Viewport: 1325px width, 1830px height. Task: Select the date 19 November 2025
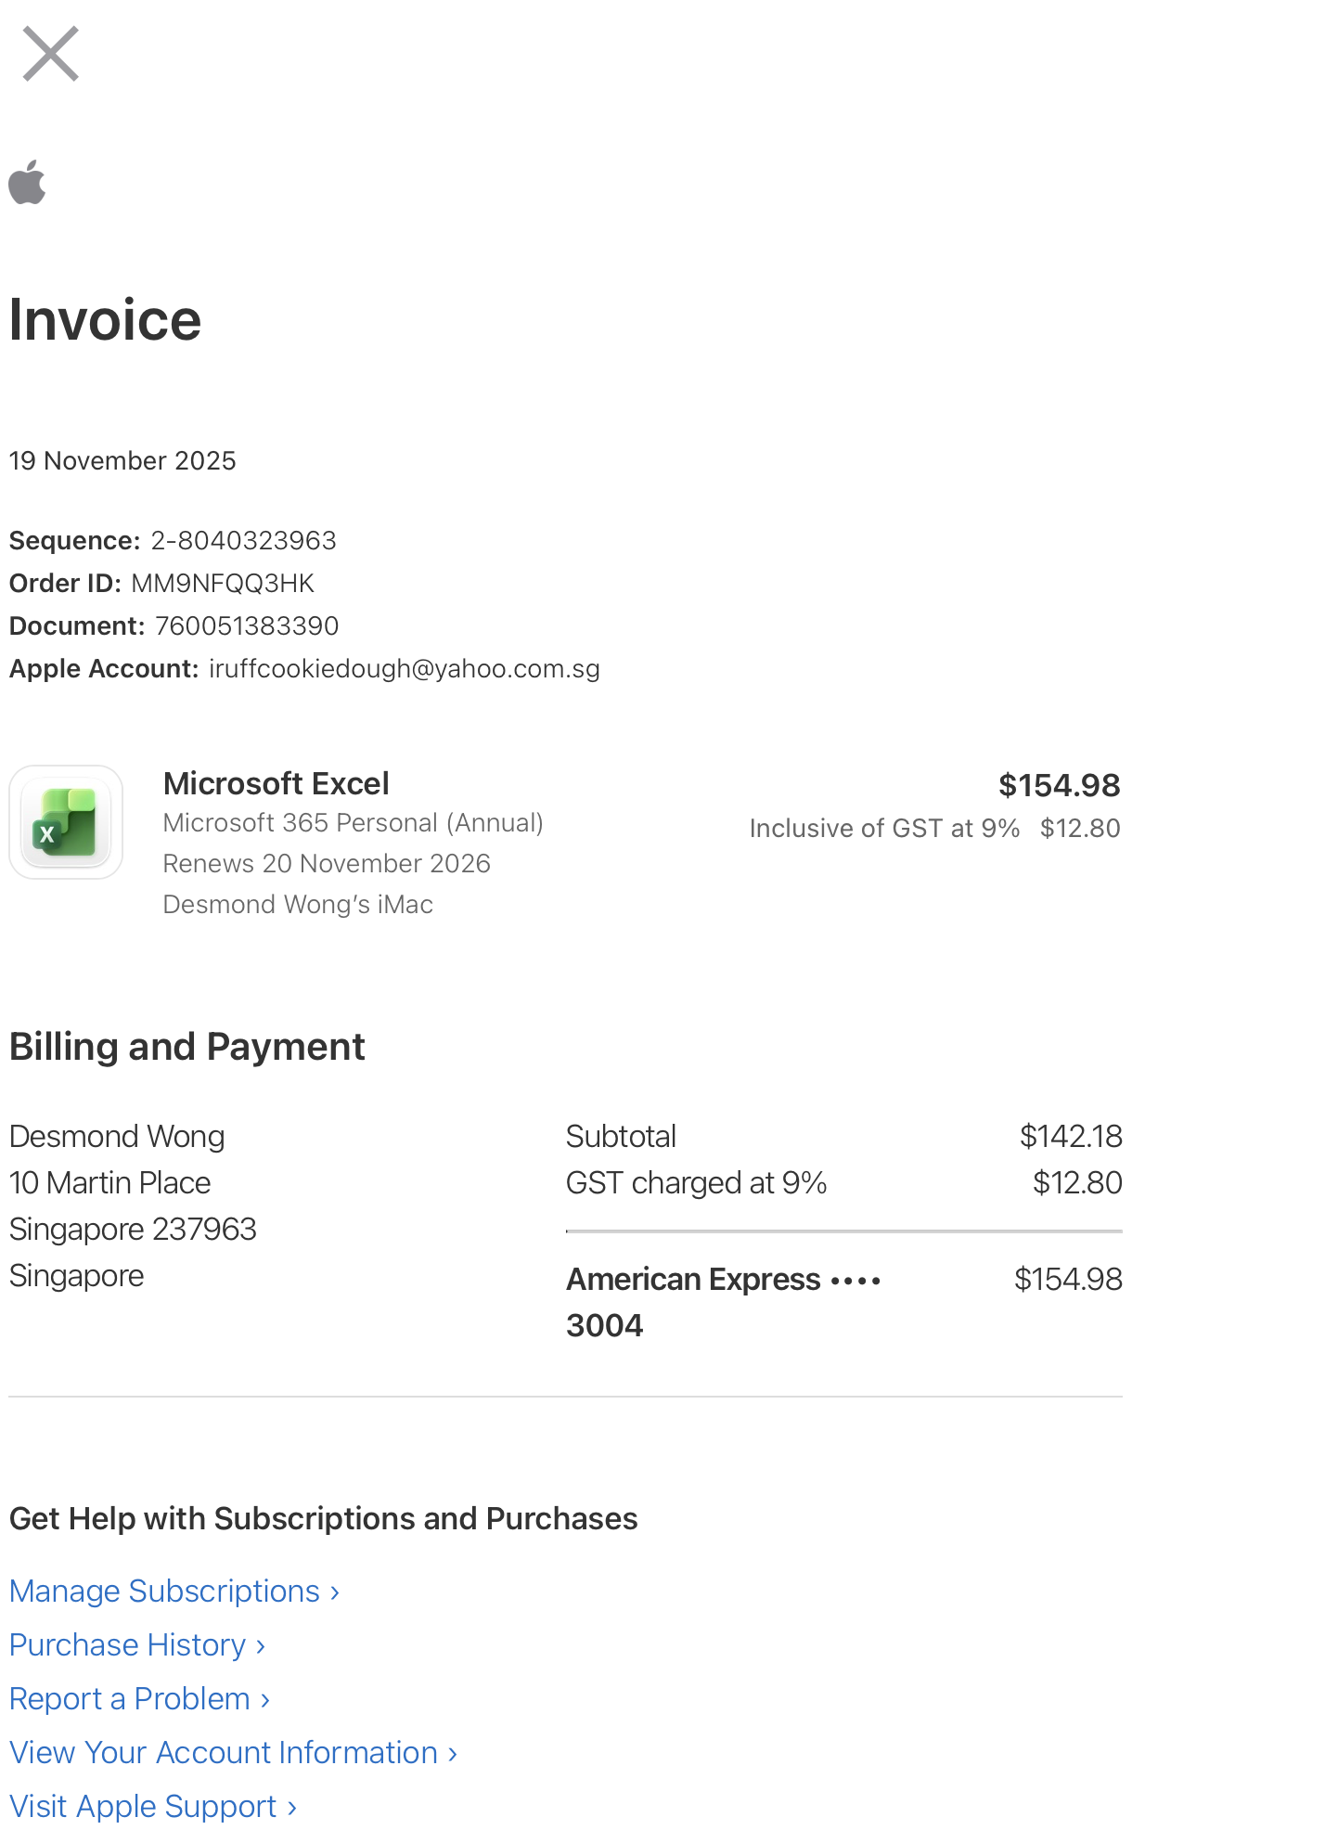122,461
